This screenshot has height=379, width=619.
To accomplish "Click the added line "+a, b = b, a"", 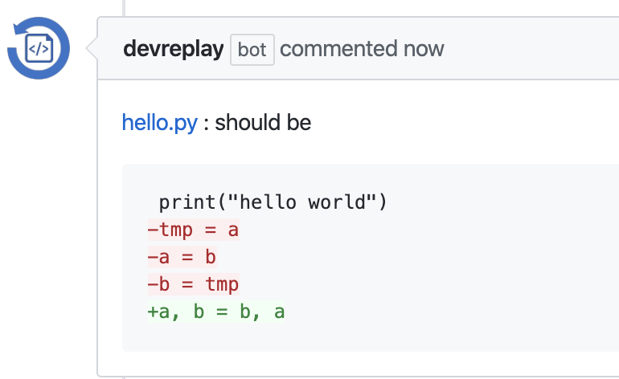I will (216, 312).
